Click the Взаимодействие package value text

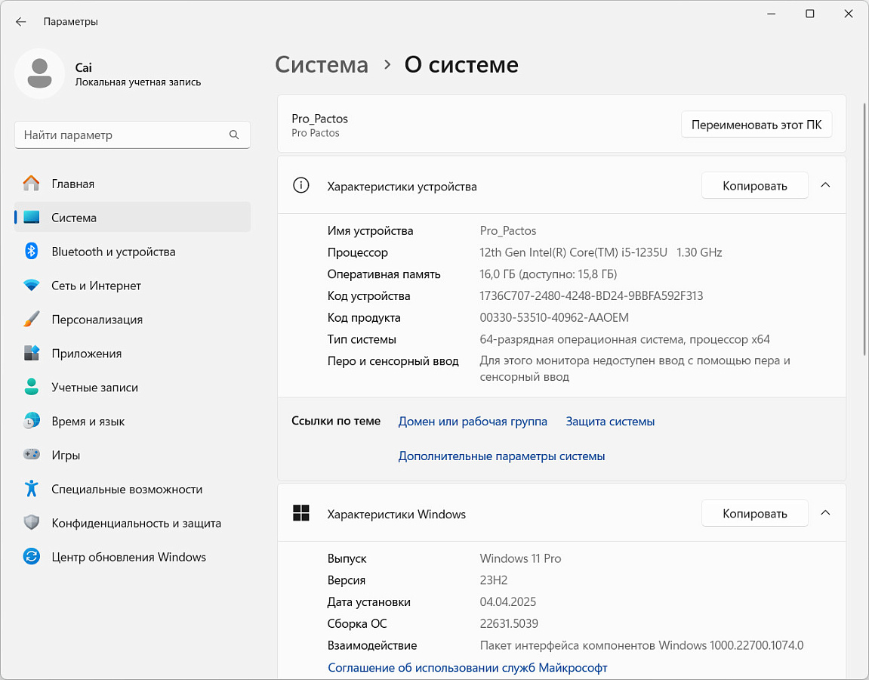tap(642, 645)
